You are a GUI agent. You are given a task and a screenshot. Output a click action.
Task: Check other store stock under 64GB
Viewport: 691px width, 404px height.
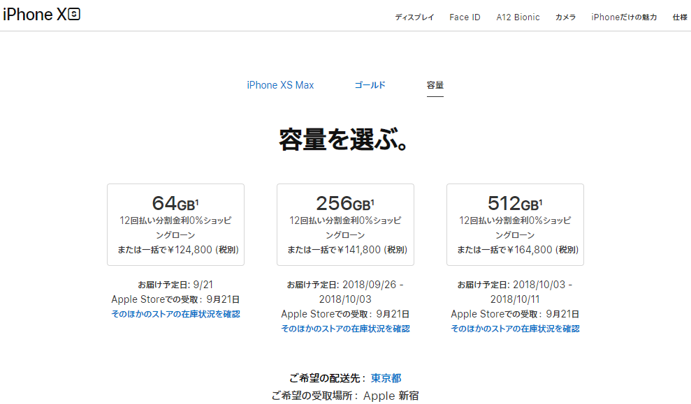coord(175,314)
